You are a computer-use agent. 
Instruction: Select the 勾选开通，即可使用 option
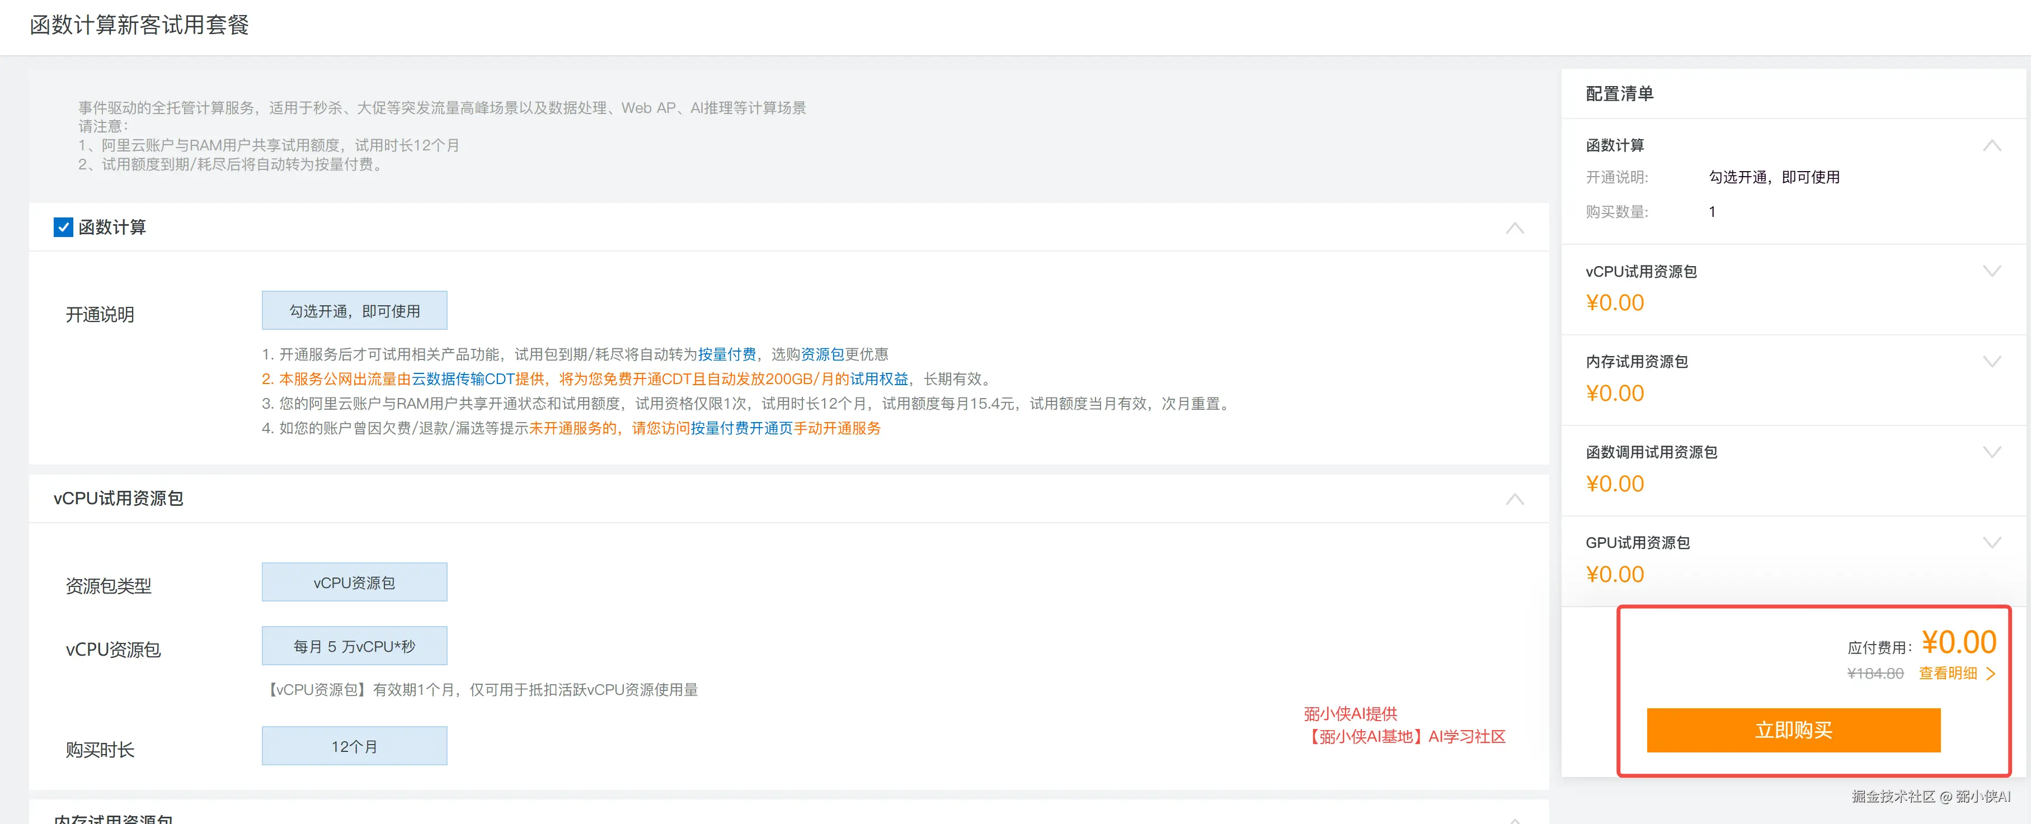click(x=354, y=311)
